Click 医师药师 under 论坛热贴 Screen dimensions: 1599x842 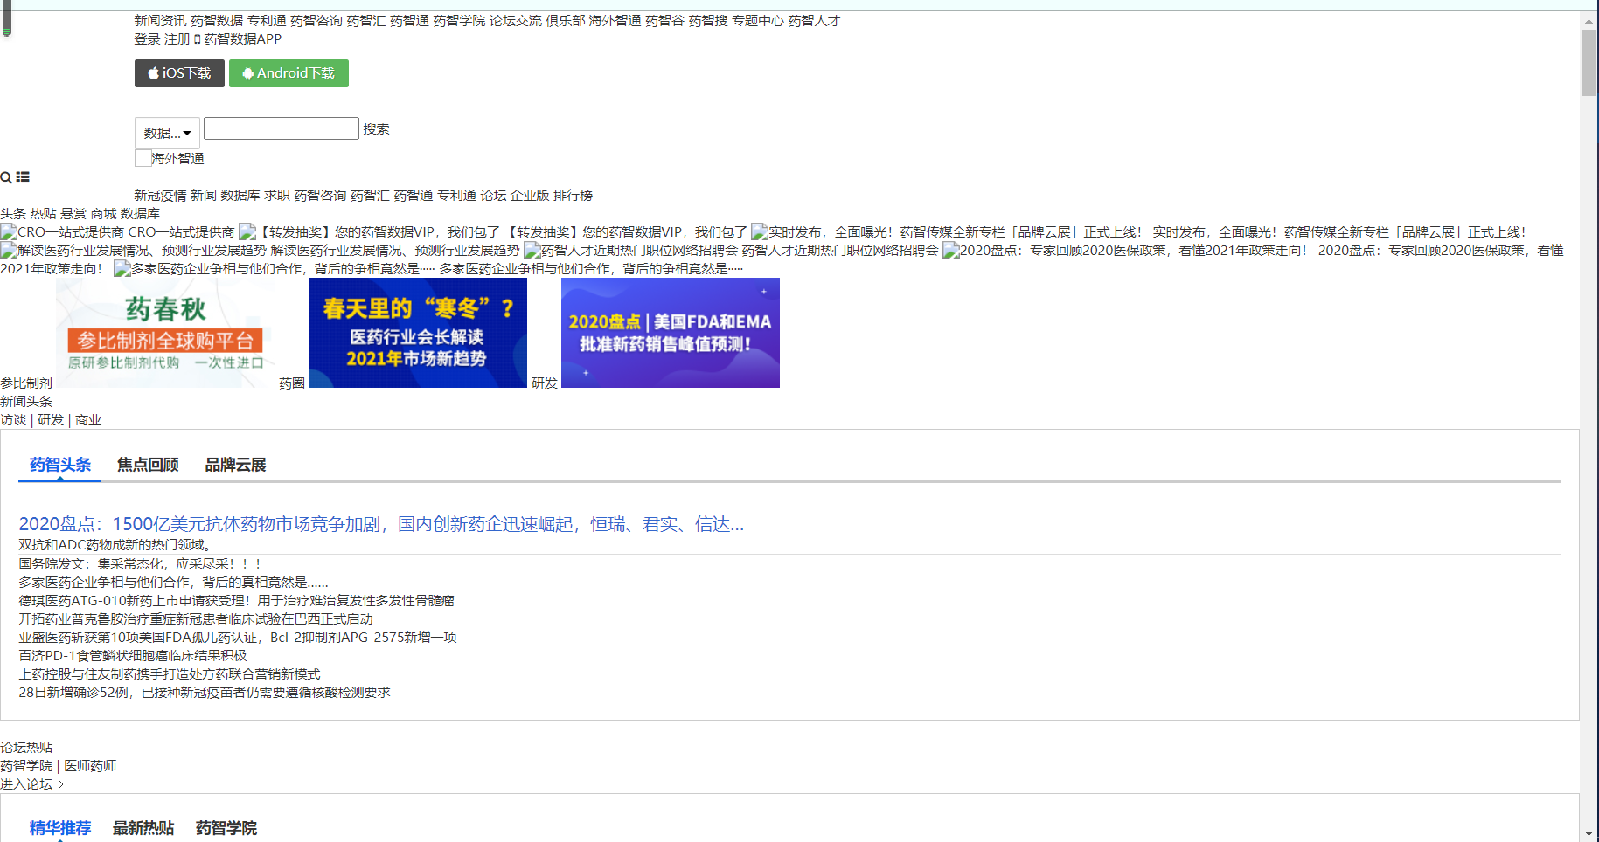coord(90,766)
